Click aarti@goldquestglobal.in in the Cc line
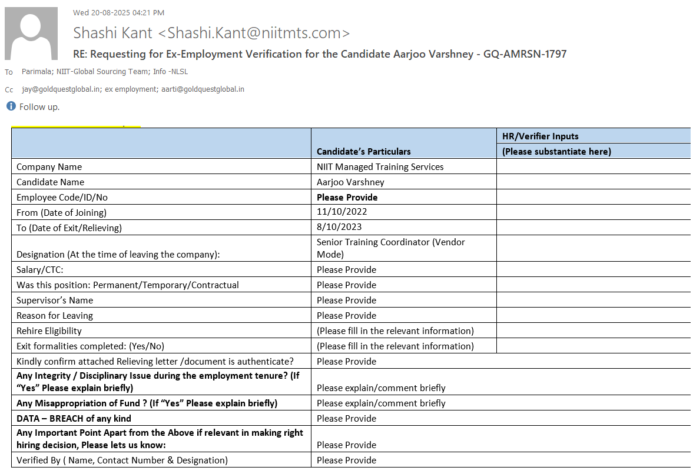The width and height of the screenshot is (693, 474). (x=203, y=89)
